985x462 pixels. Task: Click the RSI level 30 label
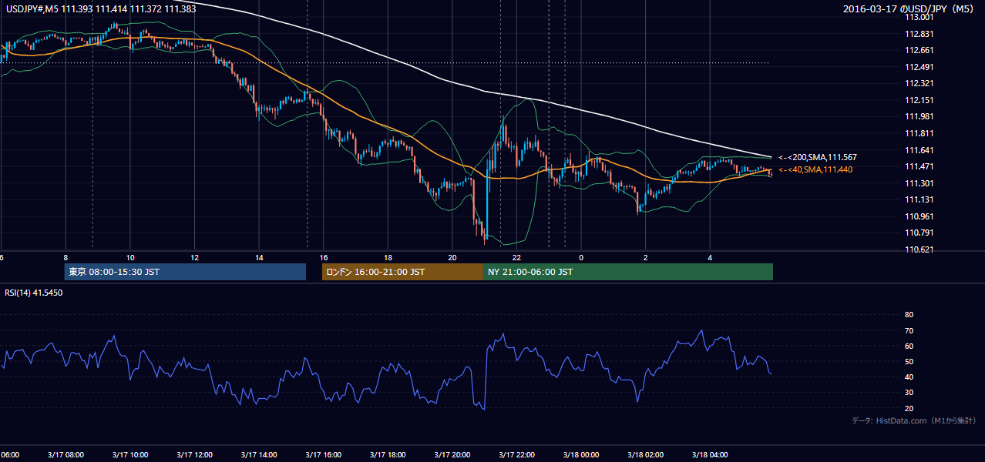coord(909,393)
